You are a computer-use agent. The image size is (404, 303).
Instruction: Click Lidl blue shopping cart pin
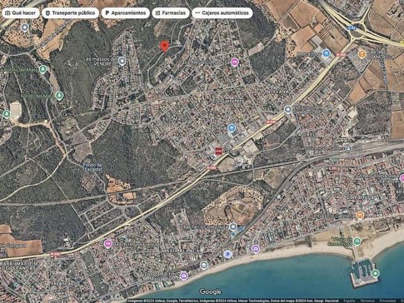[232, 128]
